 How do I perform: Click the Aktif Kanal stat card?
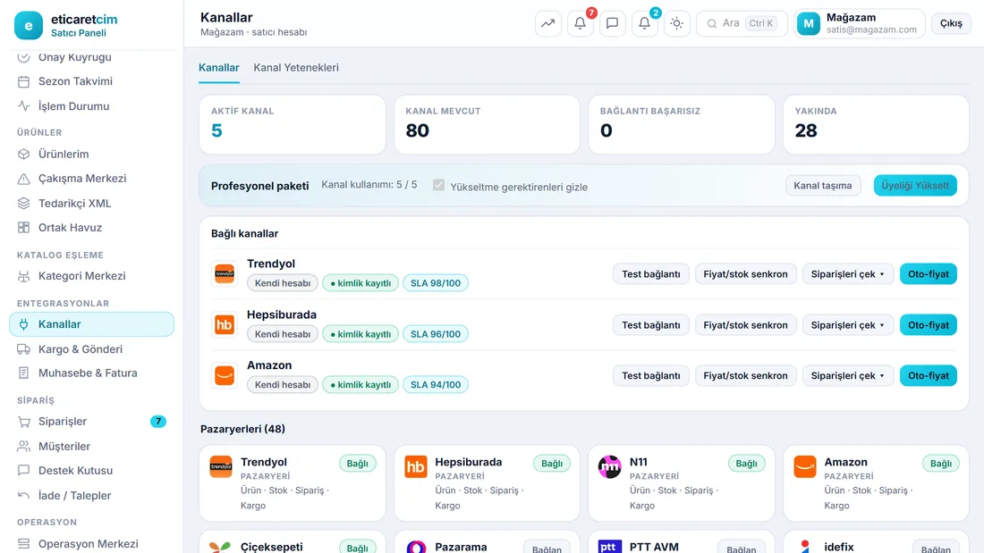[293, 124]
